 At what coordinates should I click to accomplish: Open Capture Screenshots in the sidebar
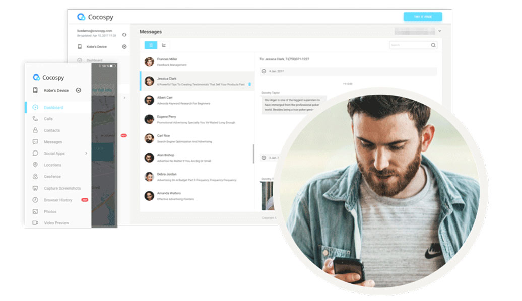pos(62,188)
